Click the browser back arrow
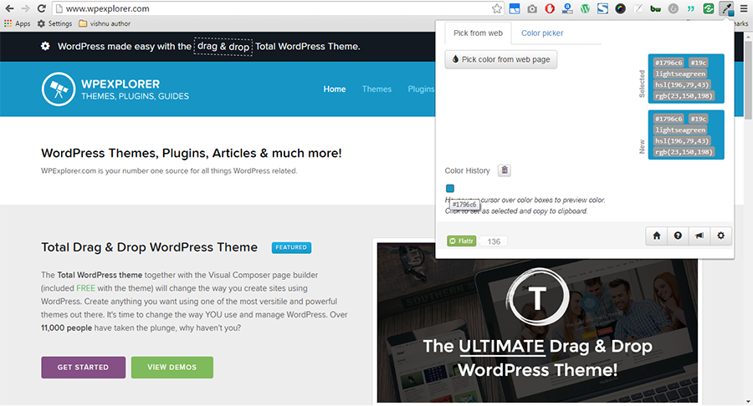Image resolution: width=753 pixels, height=406 pixels. tap(9, 8)
